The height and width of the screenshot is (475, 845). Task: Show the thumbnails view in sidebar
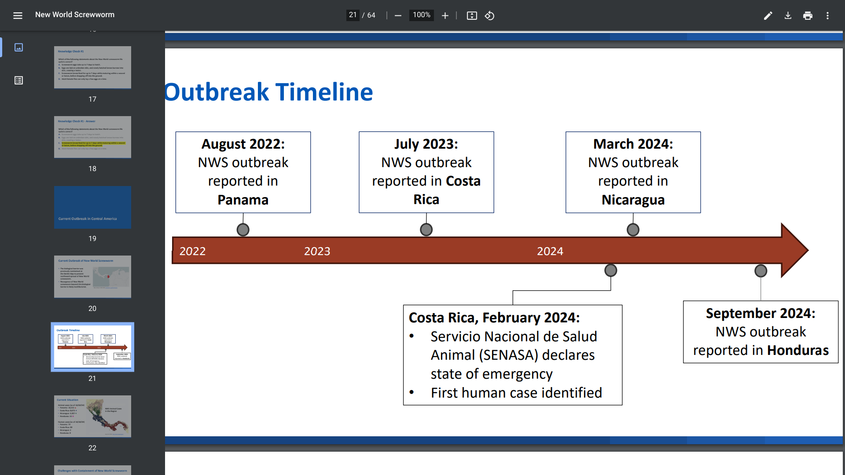click(x=18, y=47)
